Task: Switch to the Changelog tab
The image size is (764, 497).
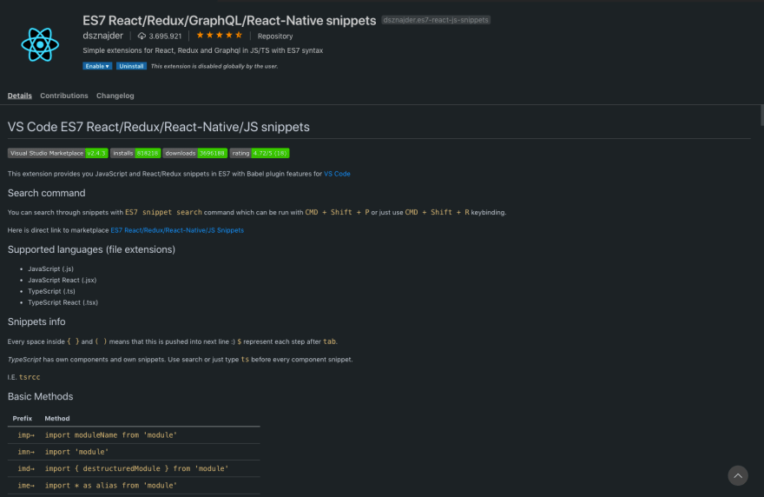Action: click(115, 96)
